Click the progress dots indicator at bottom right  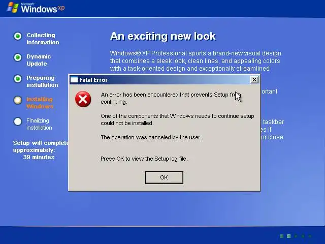(x=296, y=236)
